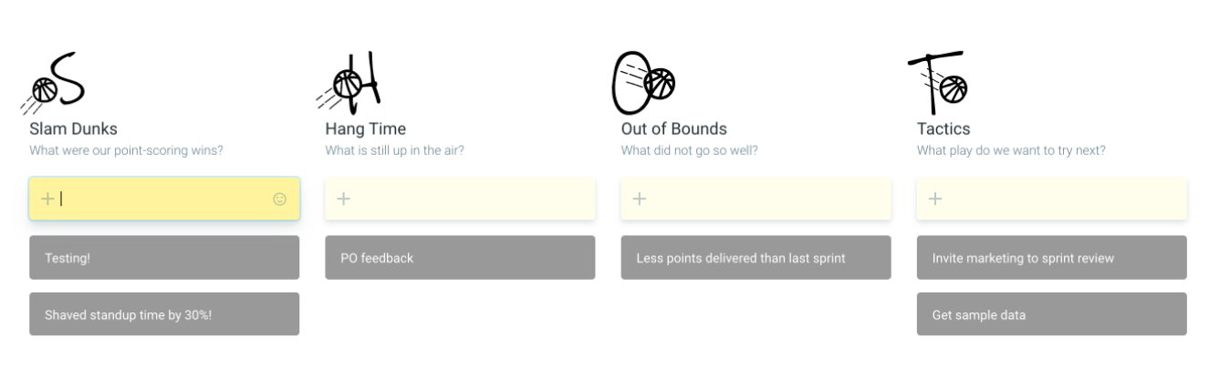Click the Hang Time basketball H icon
The width and height of the screenshot is (1209, 389).
coord(353,82)
